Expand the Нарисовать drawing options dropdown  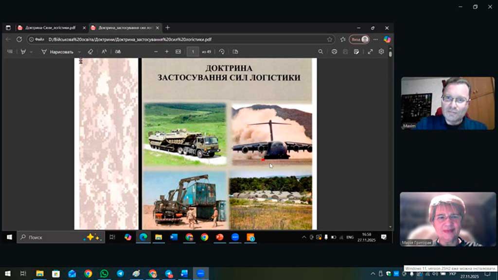click(78, 52)
